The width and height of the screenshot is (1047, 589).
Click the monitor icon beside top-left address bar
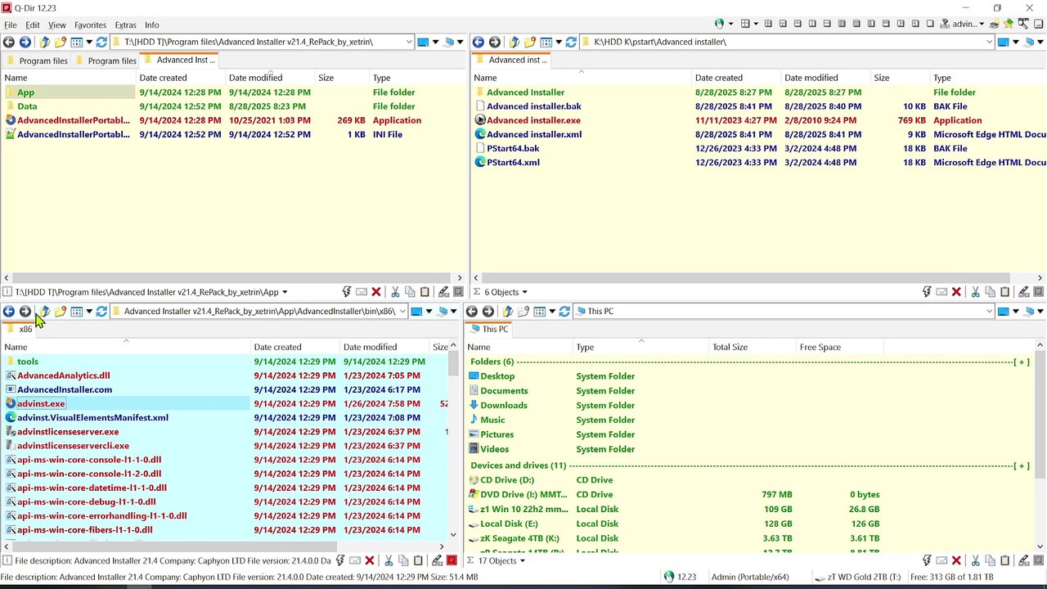pyautogui.click(x=423, y=42)
